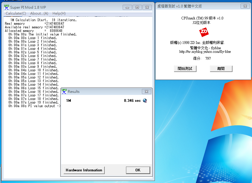Screen dimensions: 252x183
Task: Open the About...(A) menu
Action: pyautogui.click(x=39, y=13)
